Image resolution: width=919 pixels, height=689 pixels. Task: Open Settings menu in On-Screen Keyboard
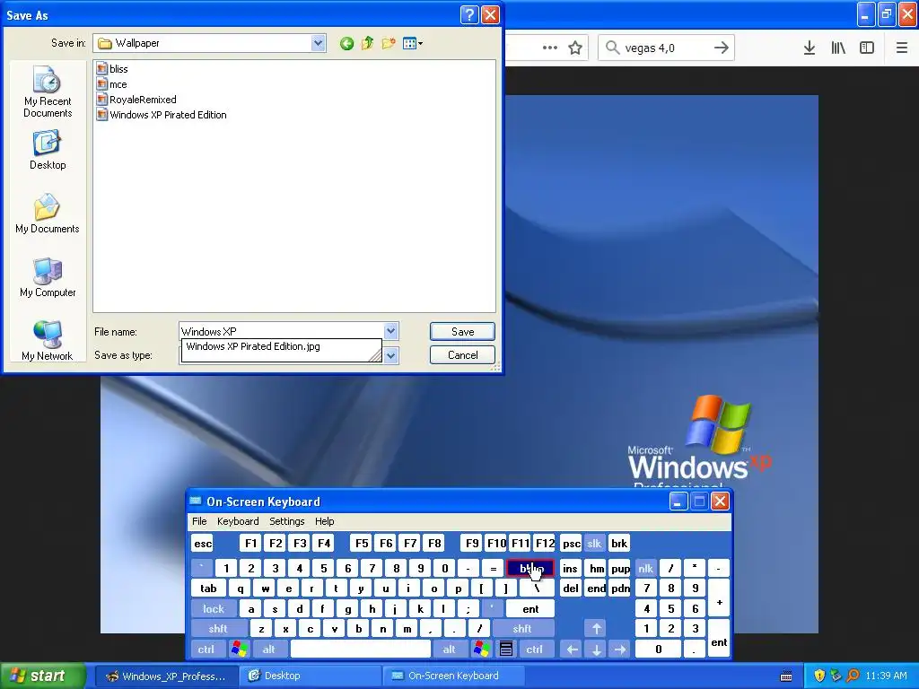point(286,521)
